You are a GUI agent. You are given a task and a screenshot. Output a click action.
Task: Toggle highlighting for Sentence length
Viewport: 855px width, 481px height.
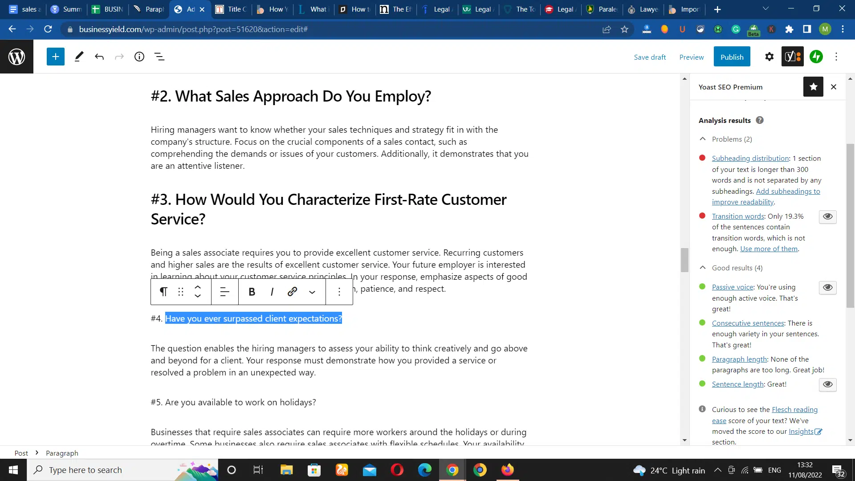pos(827,384)
